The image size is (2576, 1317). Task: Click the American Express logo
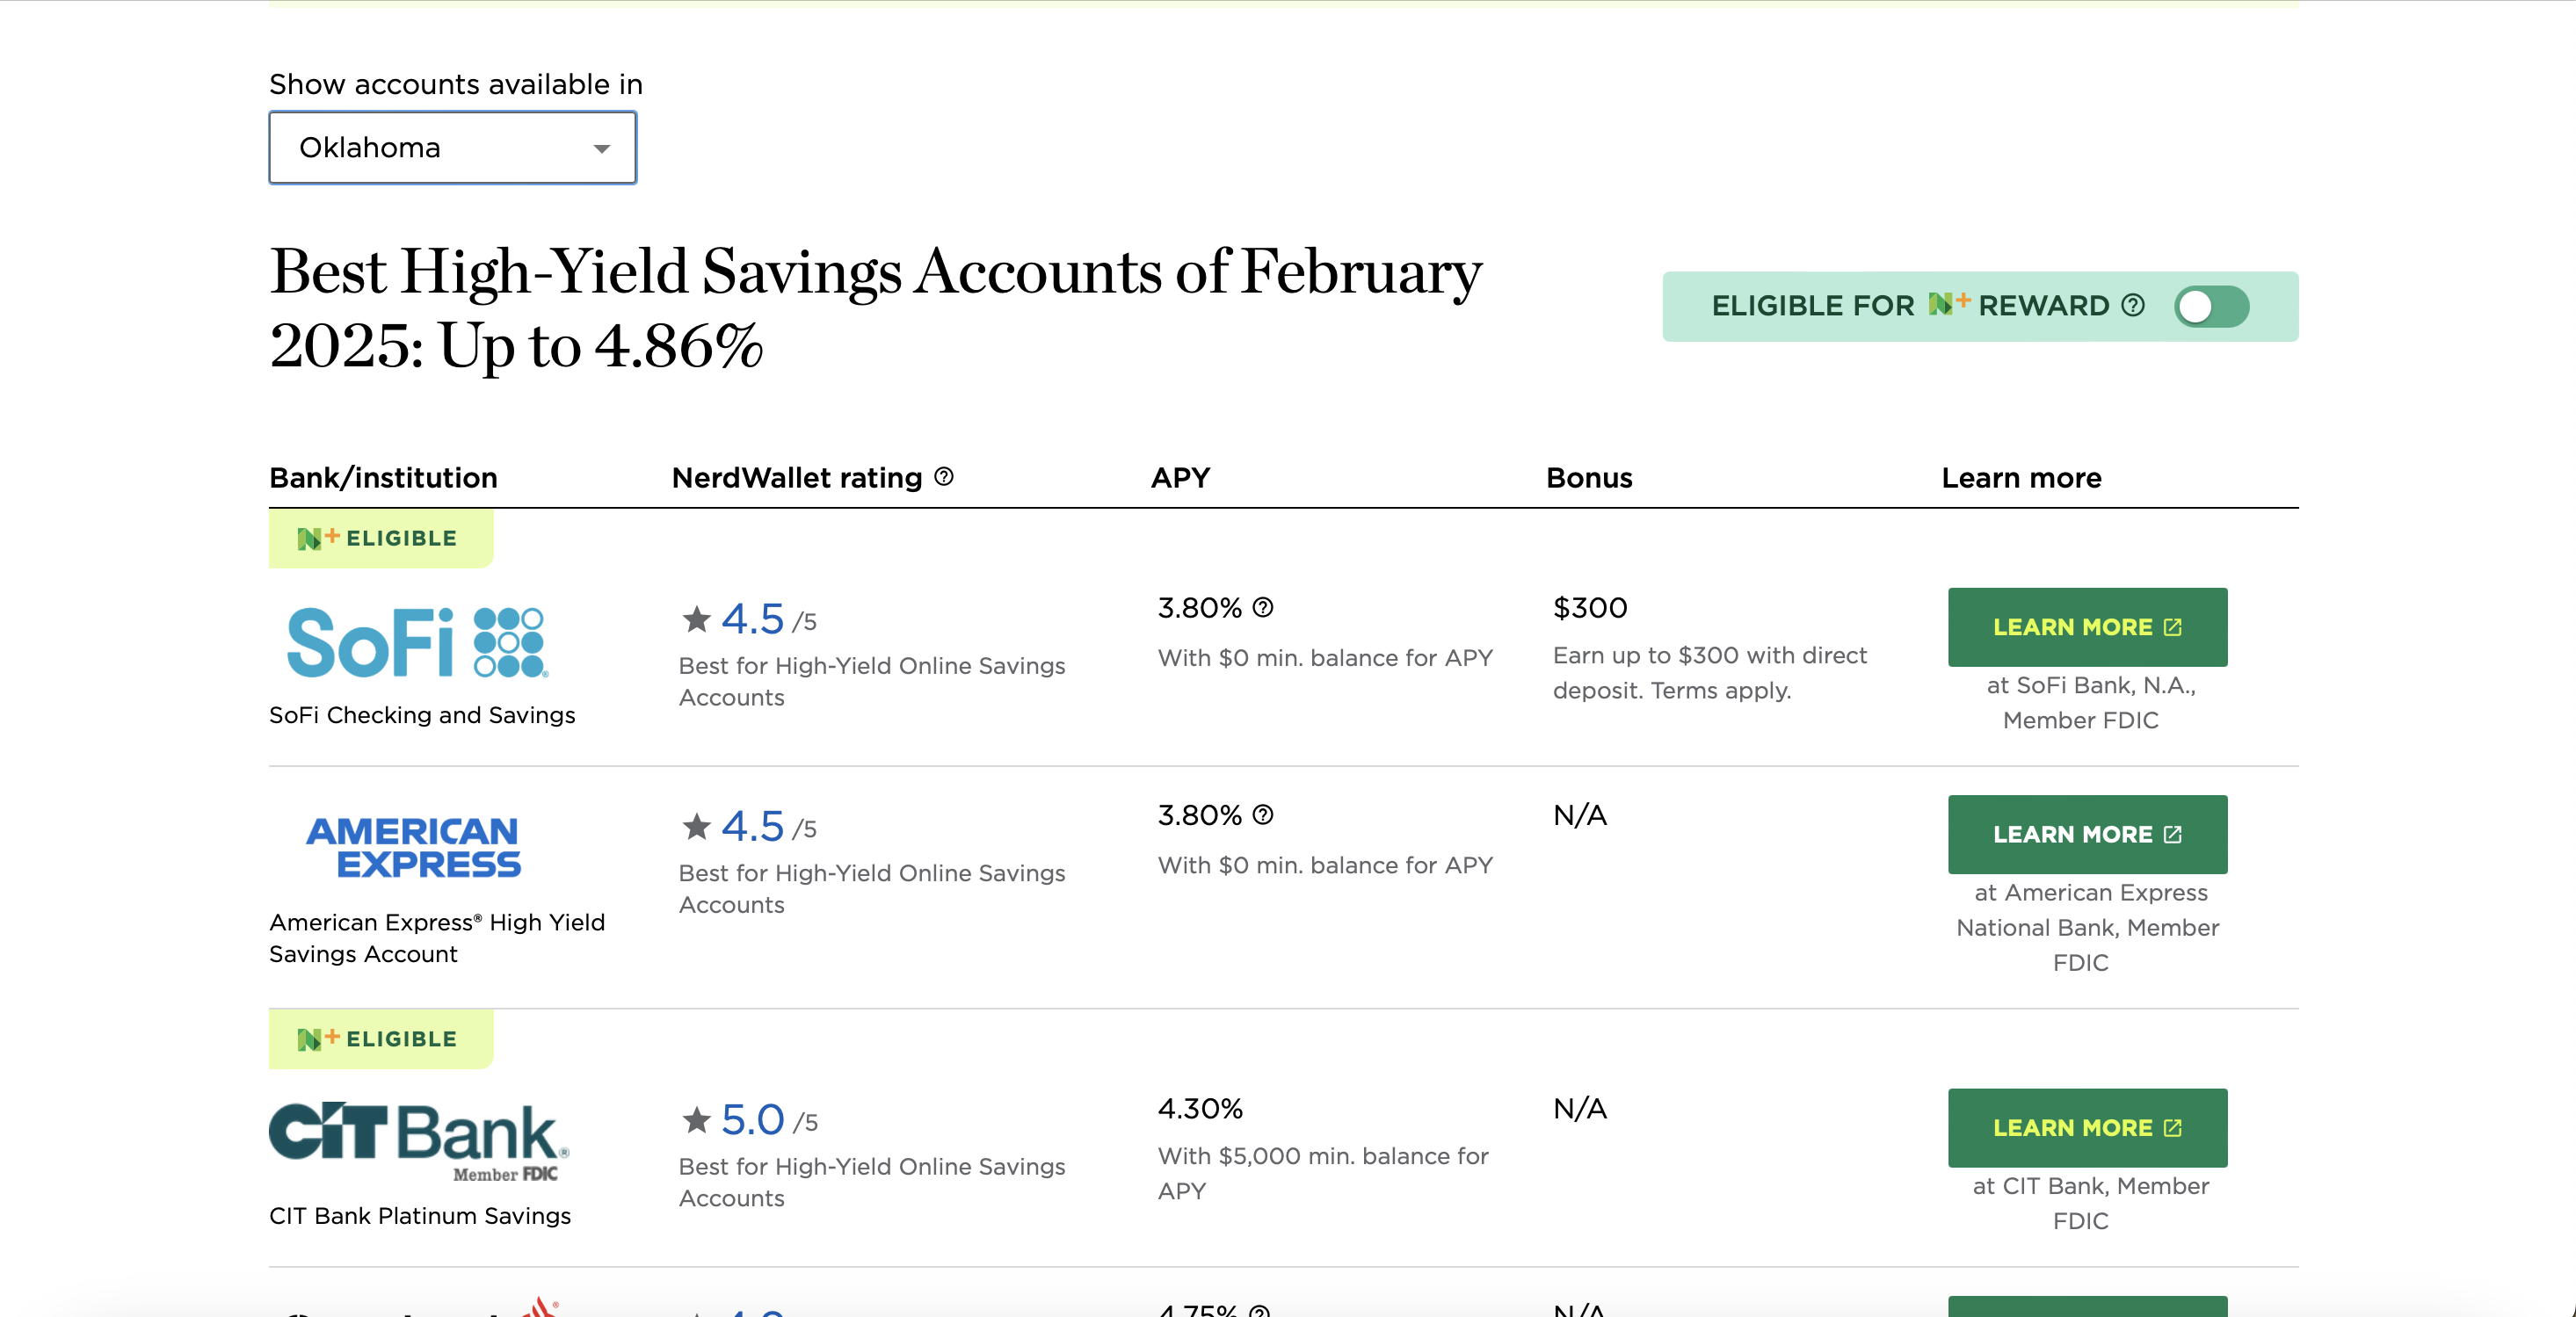[413, 847]
